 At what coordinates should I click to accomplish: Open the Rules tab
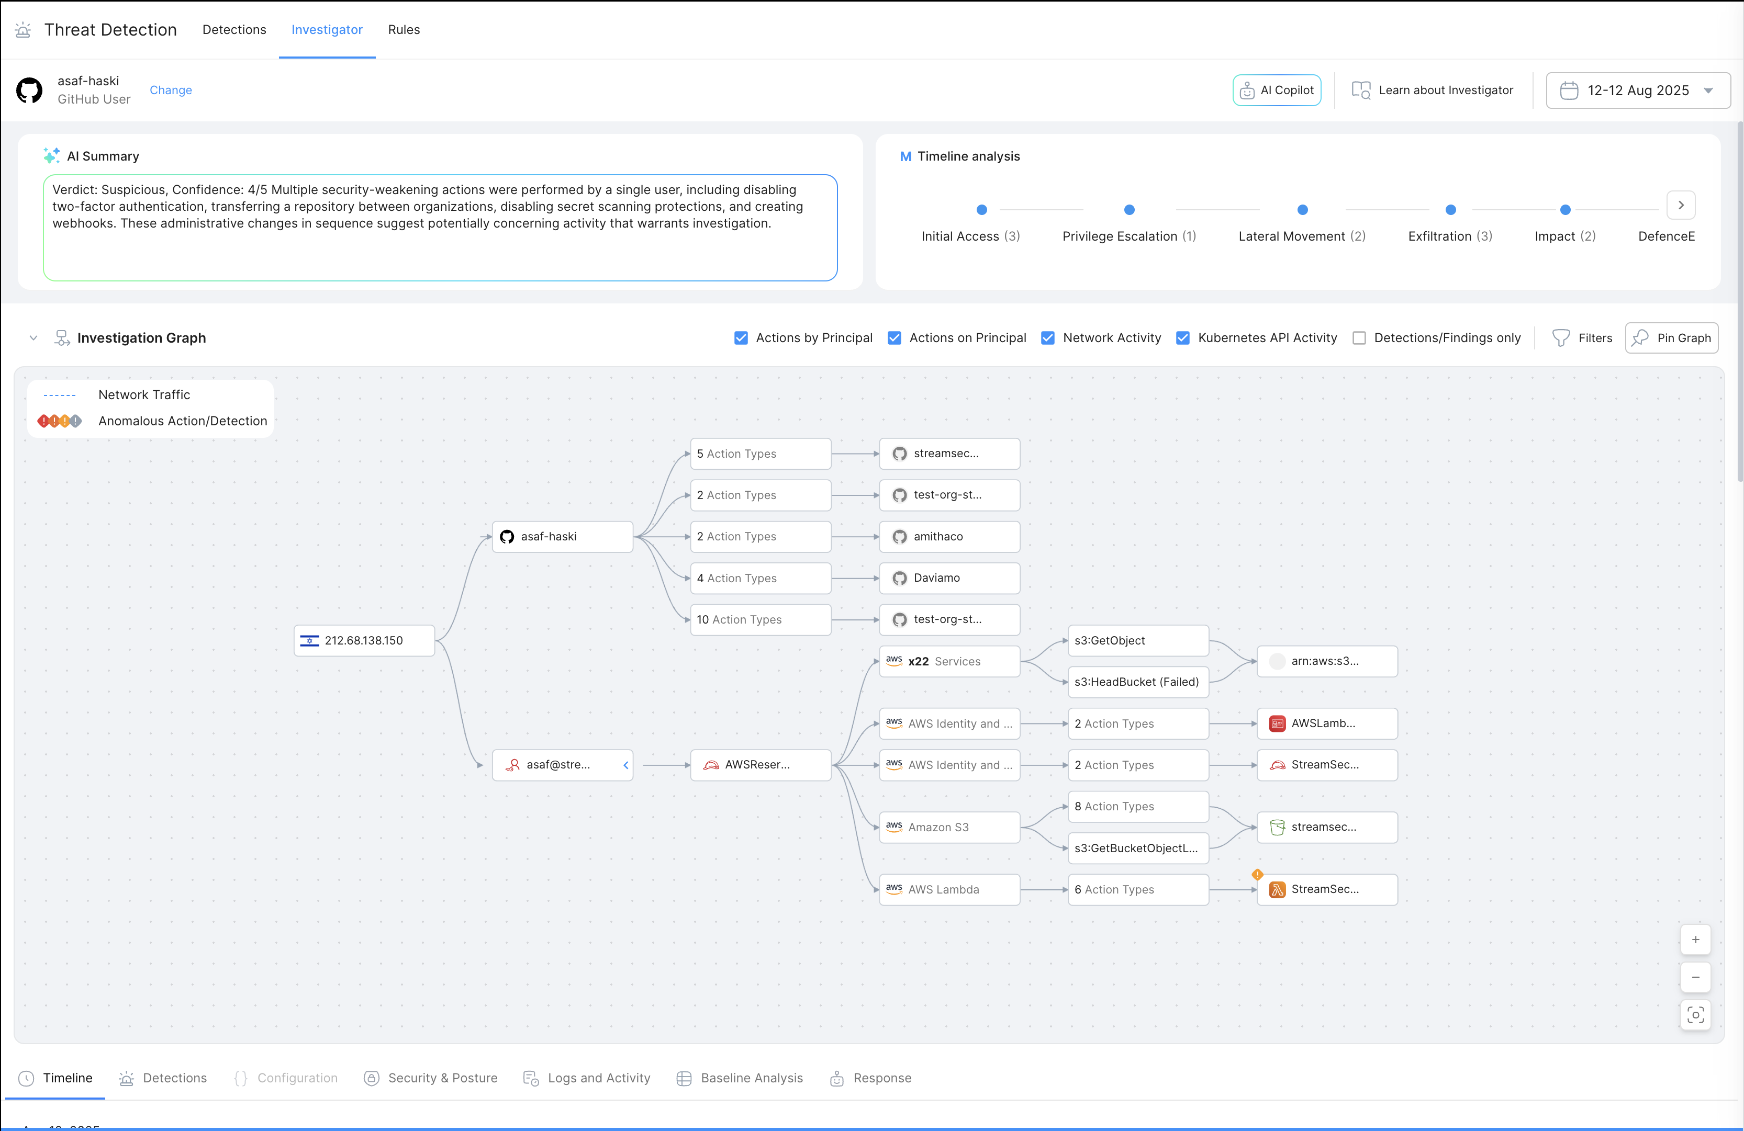coord(404,30)
